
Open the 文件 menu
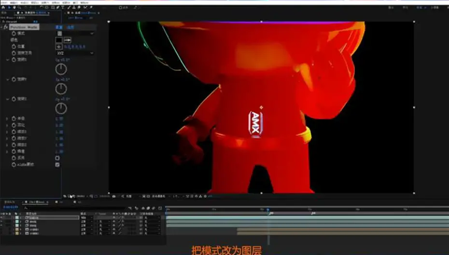[x=4, y=2]
